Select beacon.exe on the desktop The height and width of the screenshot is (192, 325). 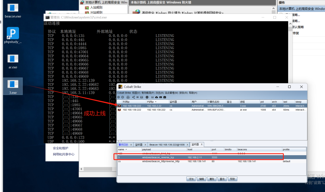coord(13,11)
